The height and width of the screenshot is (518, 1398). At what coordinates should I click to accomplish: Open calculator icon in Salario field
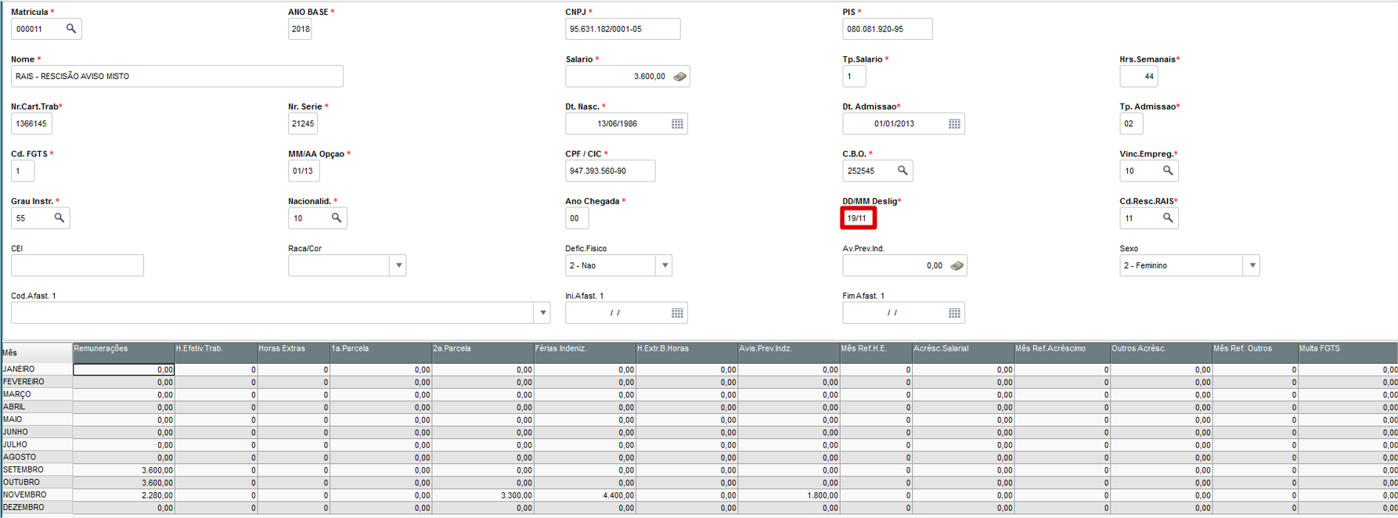[679, 77]
